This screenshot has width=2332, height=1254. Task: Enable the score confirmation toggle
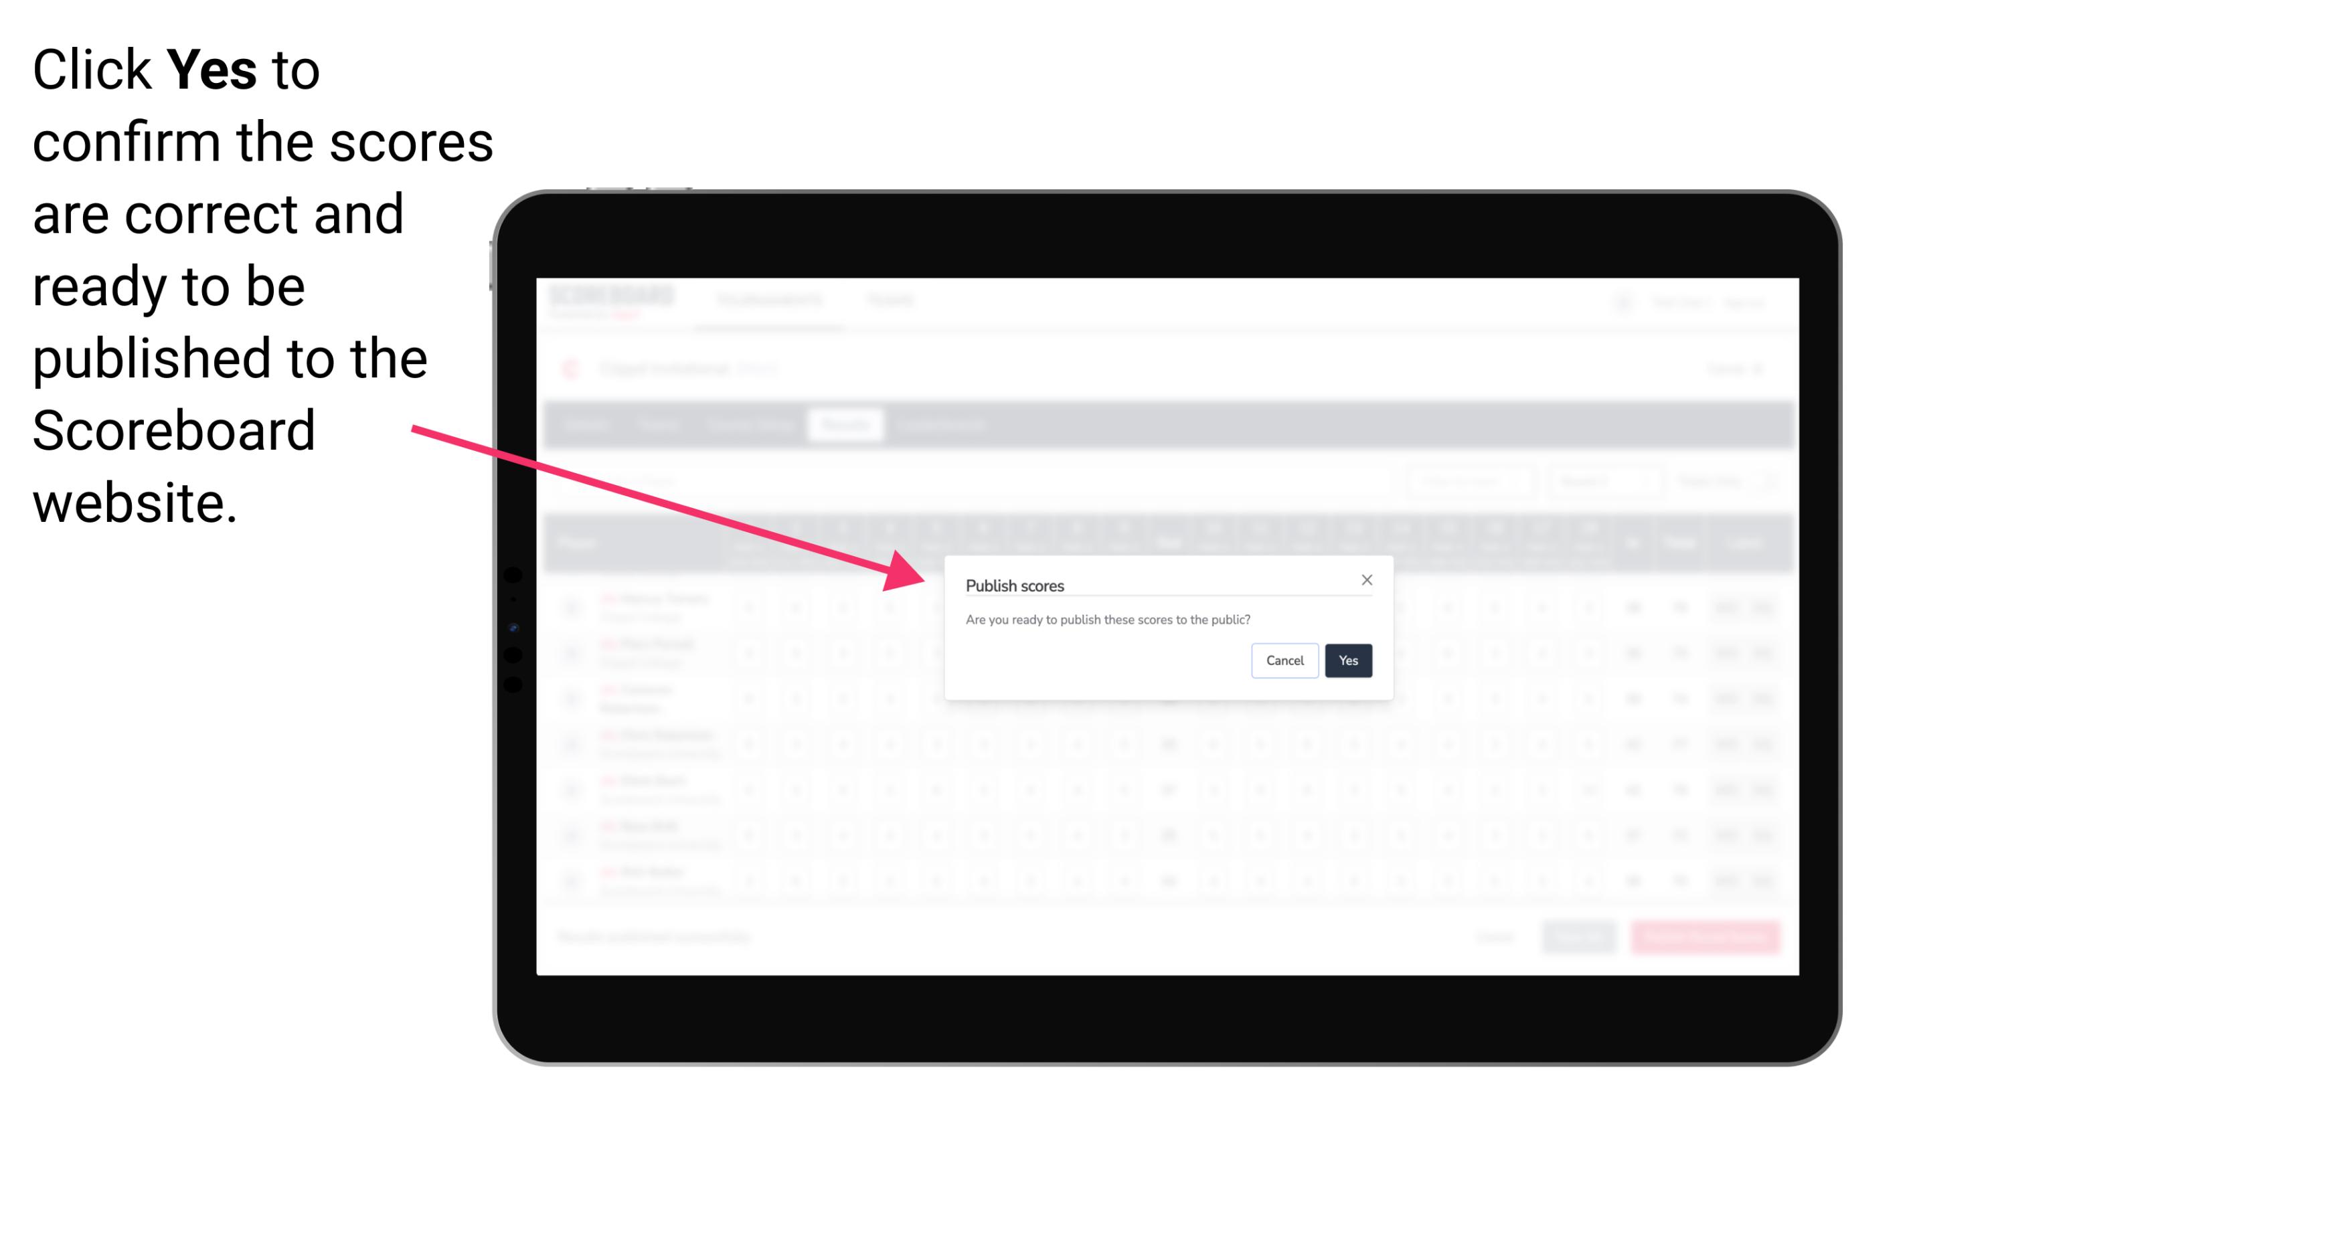1345,659
